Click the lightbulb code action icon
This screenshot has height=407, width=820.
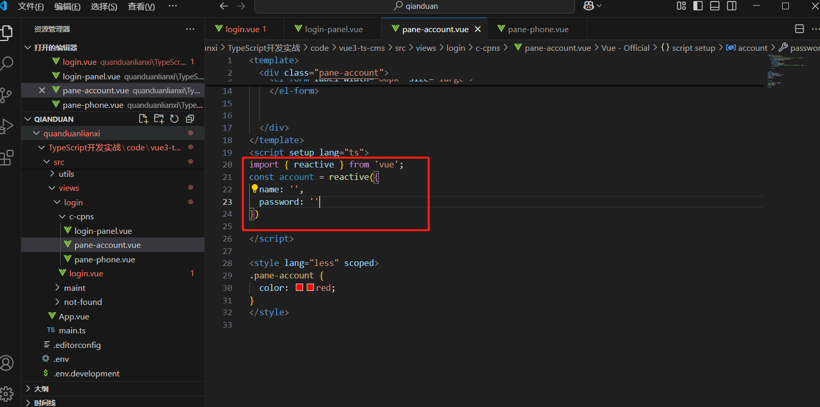[254, 189]
